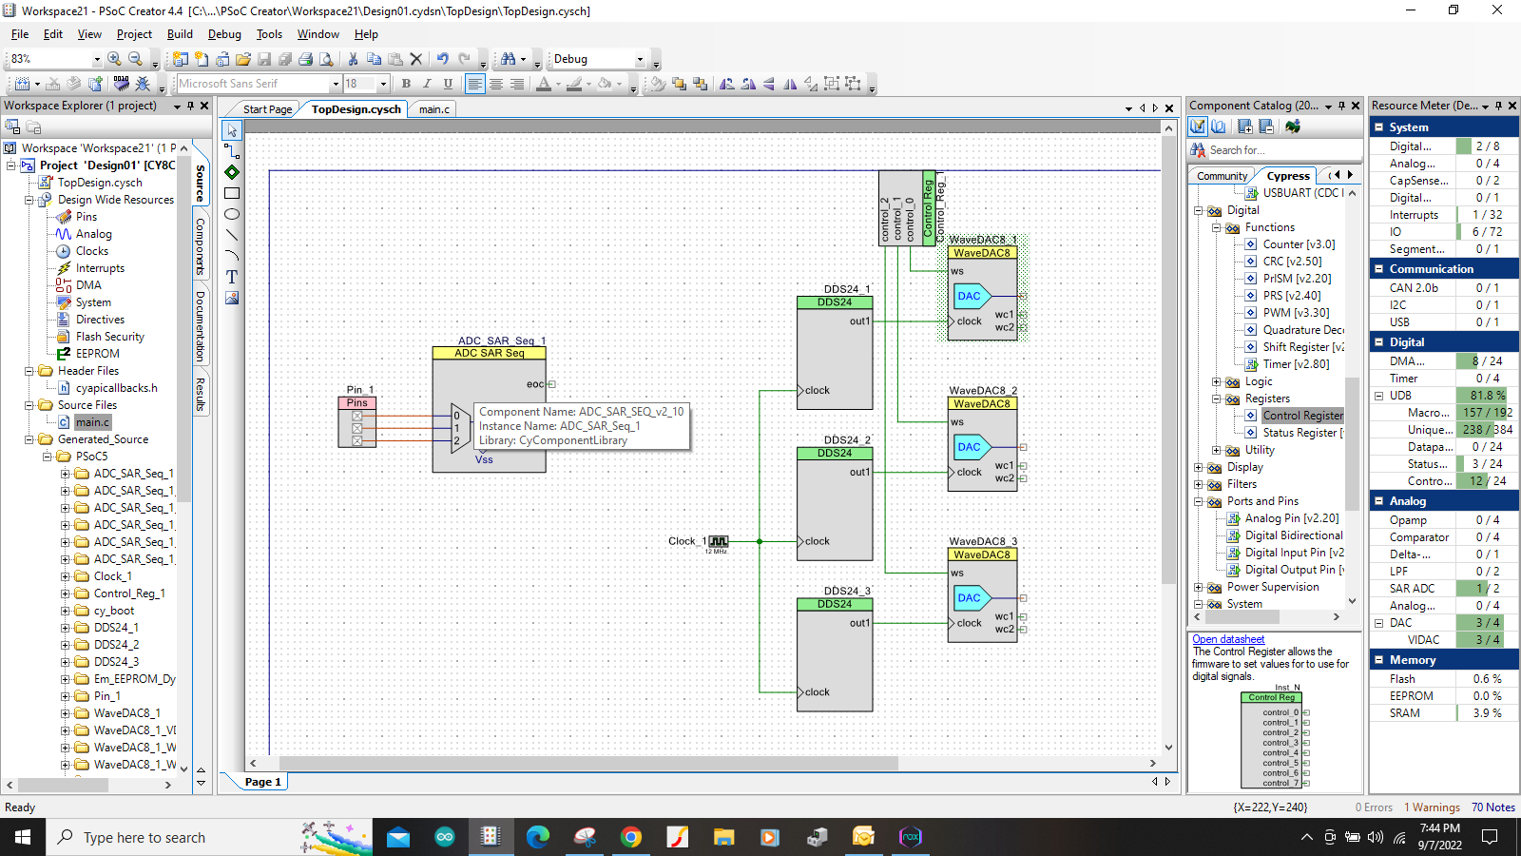Open the font size dropdown
This screenshot has height=856, width=1521.
point(383,84)
